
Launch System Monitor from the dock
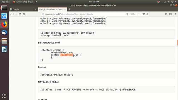pos(4,16)
